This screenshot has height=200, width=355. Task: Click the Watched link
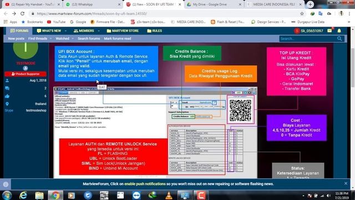pos(63,38)
